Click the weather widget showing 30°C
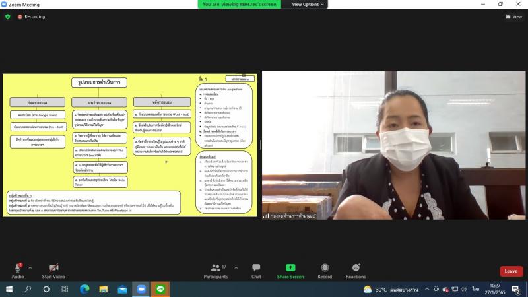The width and height of the screenshot is (528, 297). click(x=391, y=290)
